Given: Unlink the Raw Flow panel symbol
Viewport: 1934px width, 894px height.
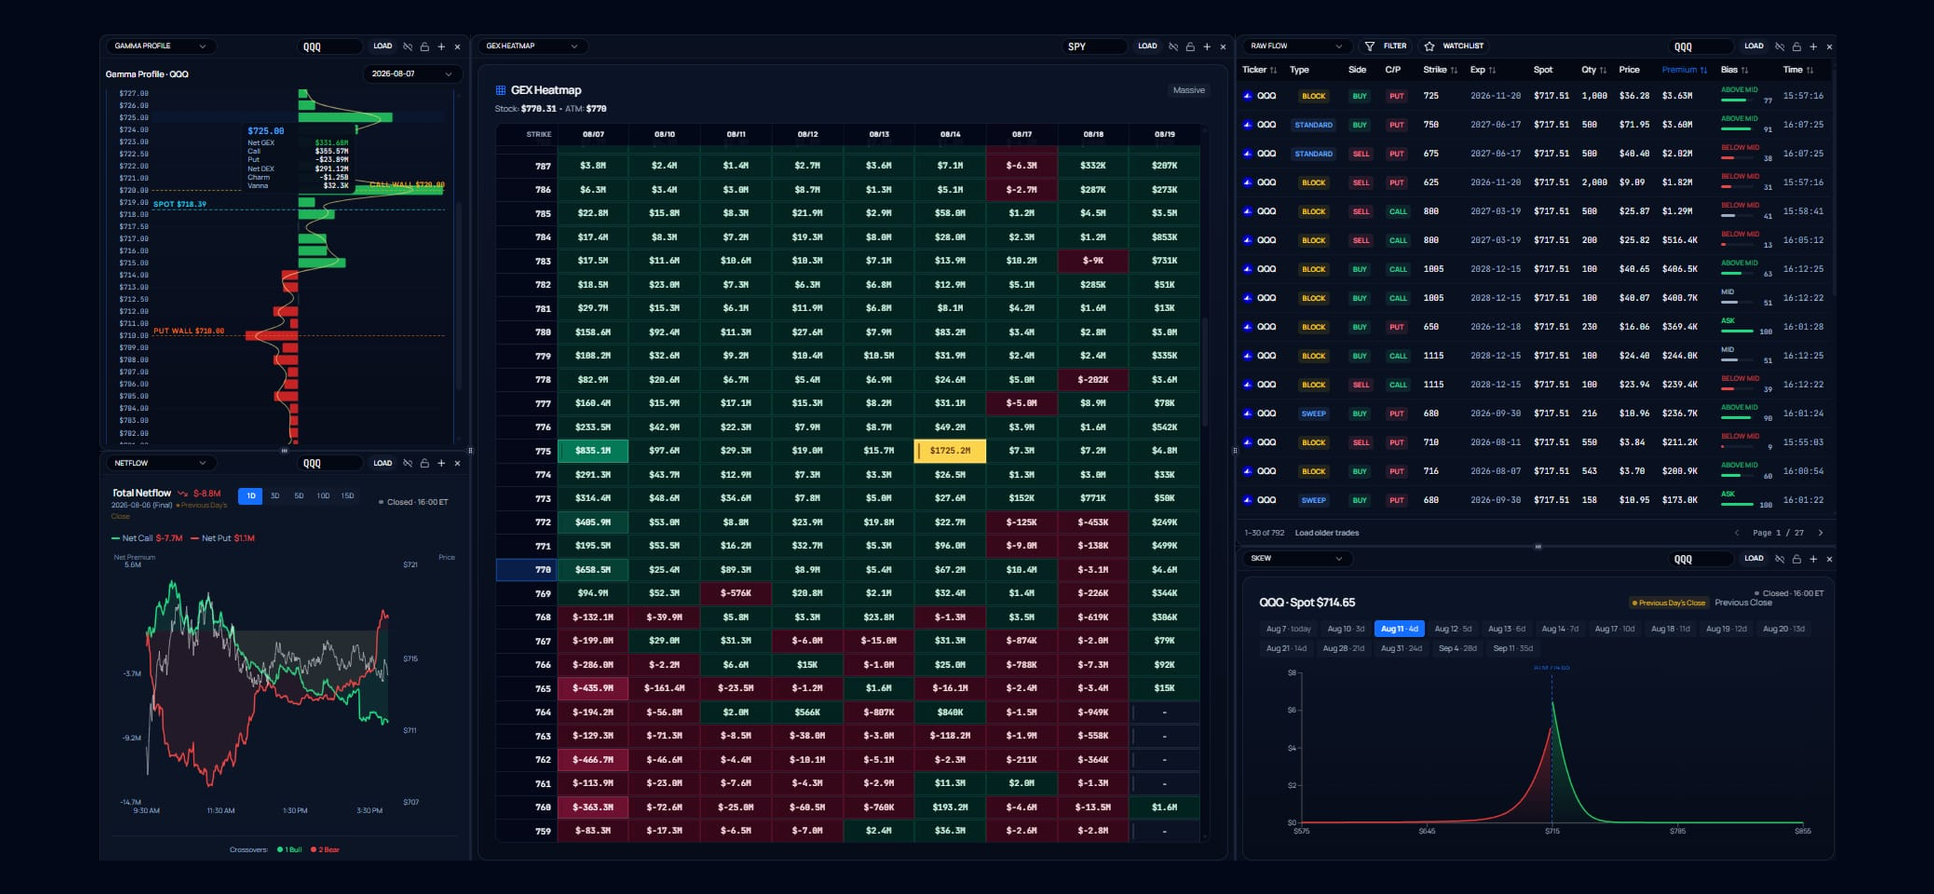Looking at the screenshot, I should coord(1779,47).
